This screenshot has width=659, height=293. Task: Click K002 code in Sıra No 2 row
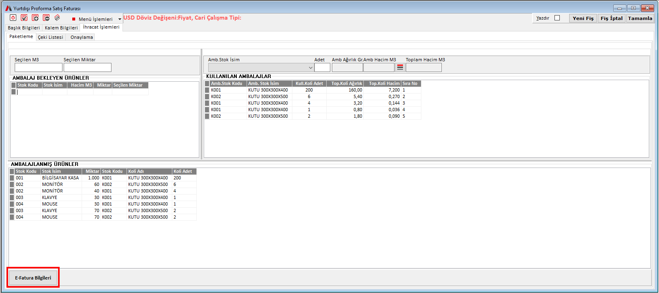click(x=228, y=97)
